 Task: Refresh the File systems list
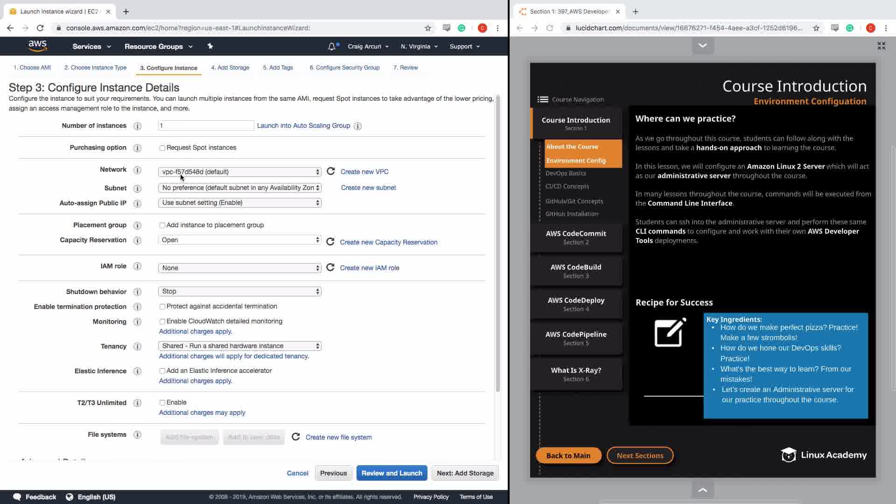click(296, 437)
